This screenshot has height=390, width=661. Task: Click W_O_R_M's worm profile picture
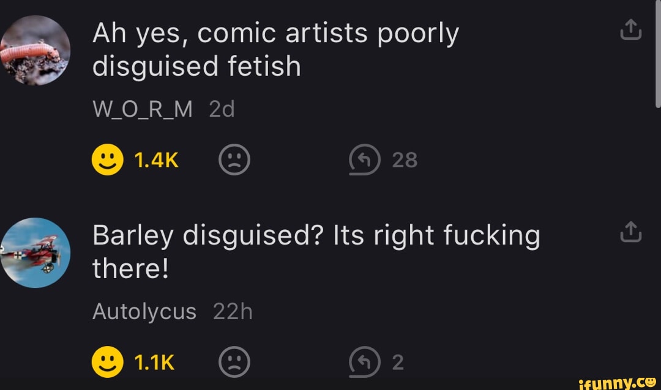pos(34,50)
